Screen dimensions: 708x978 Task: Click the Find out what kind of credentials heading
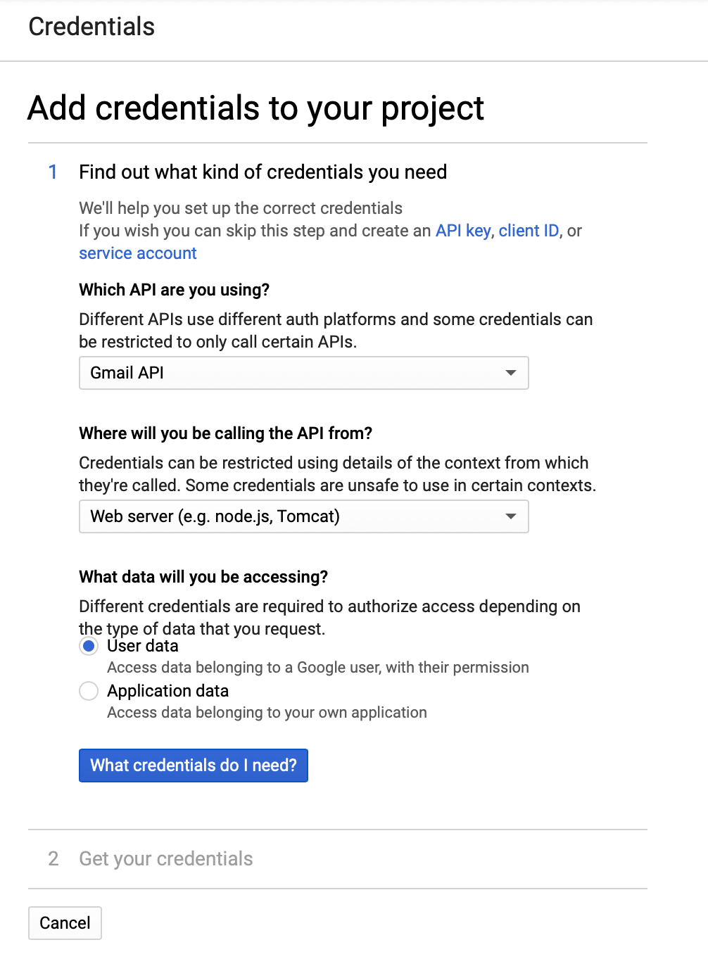pyautogui.click(x=263, y=172)
